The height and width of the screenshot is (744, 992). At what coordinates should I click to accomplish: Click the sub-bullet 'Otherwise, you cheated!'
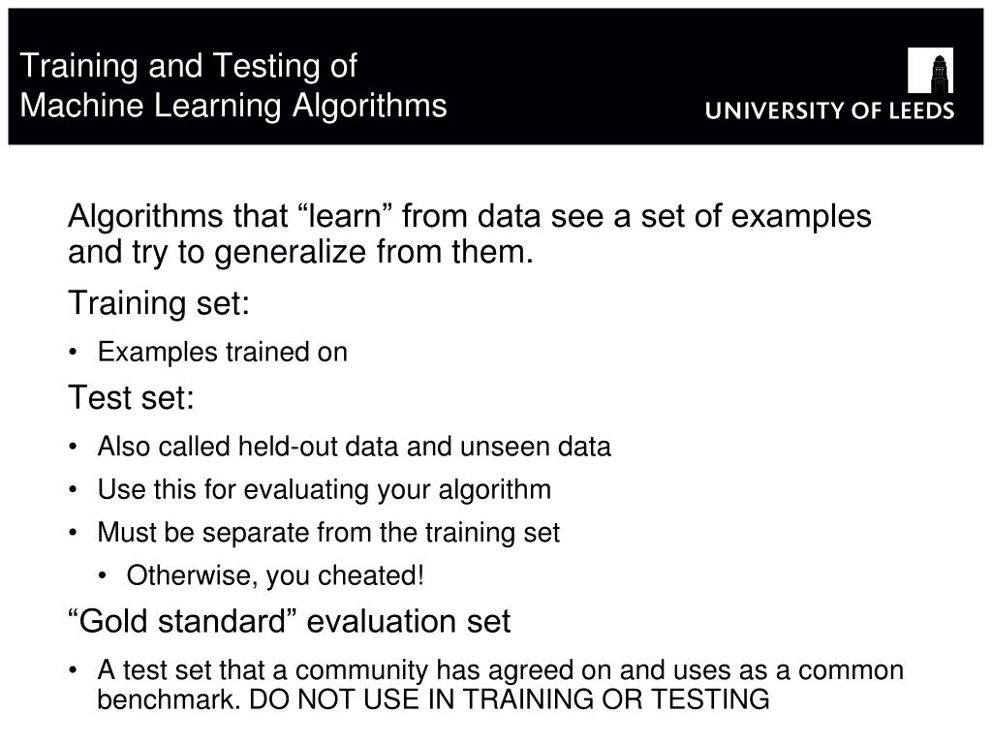pyautogui.click(x=275, y=575)
